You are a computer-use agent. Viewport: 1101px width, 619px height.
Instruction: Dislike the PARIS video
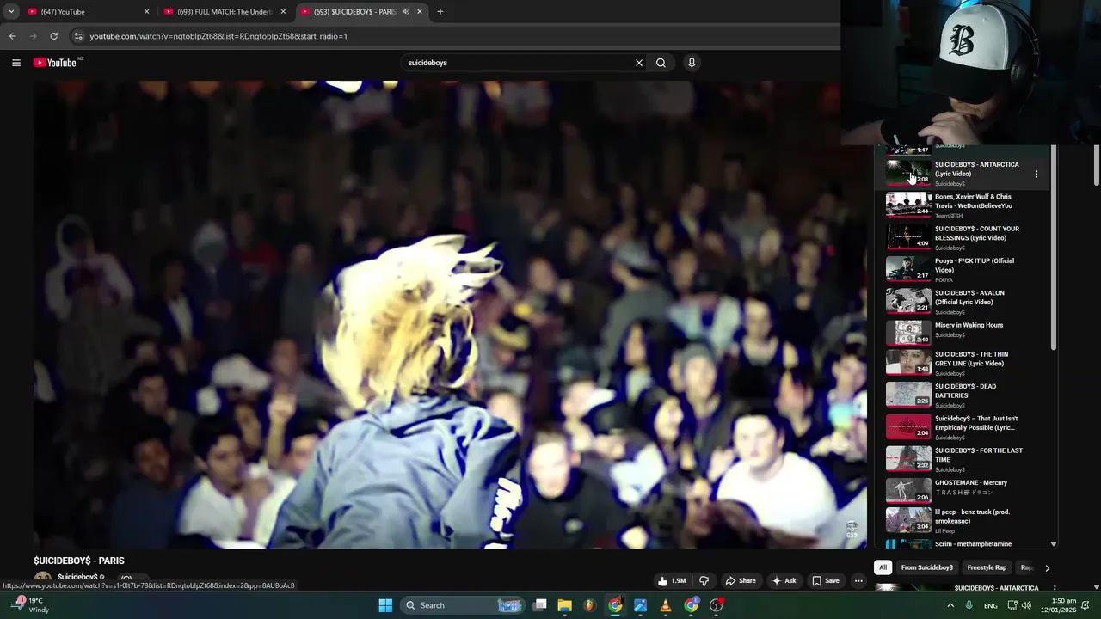click(704, 580)
